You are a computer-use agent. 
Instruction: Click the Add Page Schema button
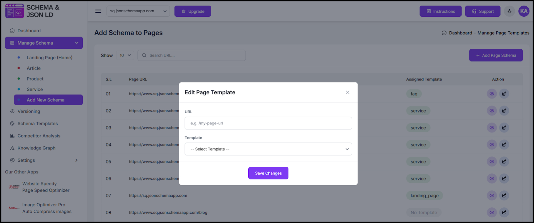496,55
